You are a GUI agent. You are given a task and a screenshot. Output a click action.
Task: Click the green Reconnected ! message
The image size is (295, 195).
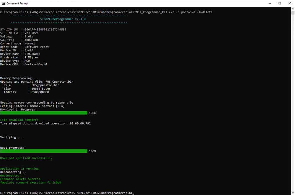[x=12, y=176]
